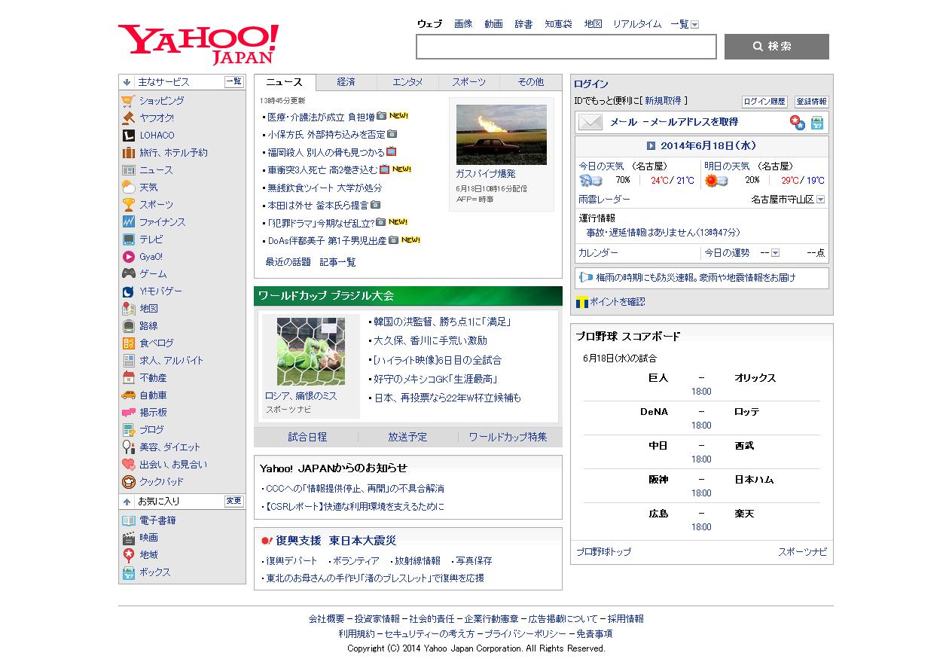
Task: Click the registration info button
Action: 812,102
